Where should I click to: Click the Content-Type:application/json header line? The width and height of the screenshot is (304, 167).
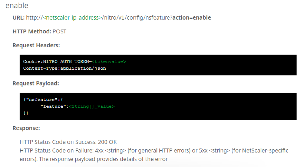click(64, 68)
